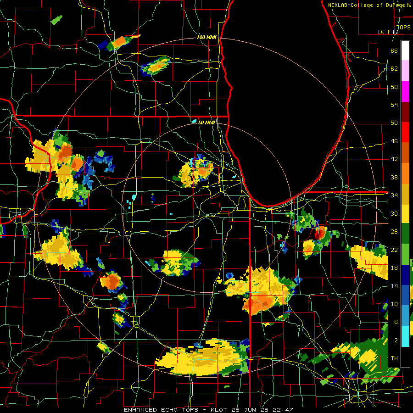This screenshot has width=413, height=413.
Task: Click the lone bright red echo-top storm core
Action: (319, 234)
